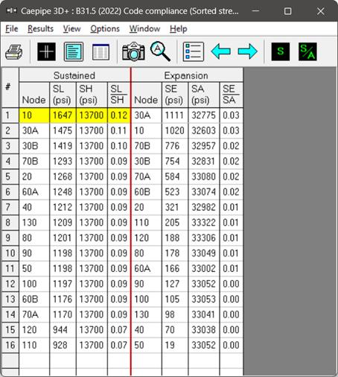This screenshot has height=377, width=338.
Task: Select the magnifier font zoom icon
Action: [x=160, y=51]
